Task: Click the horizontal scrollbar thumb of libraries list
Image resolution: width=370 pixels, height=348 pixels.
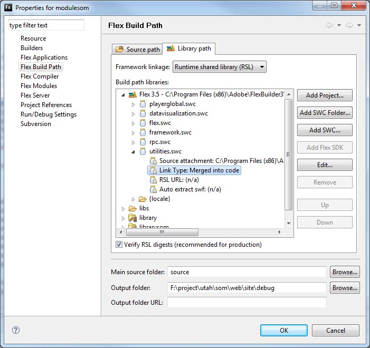Action: click(162, 232)
